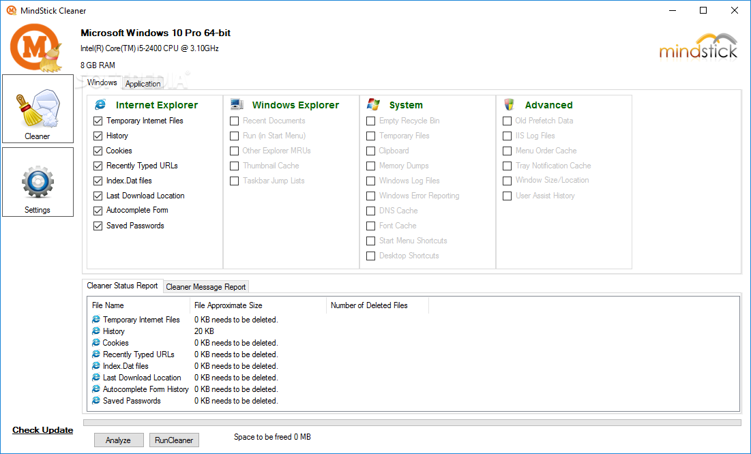Enable Thumbnail Cache checkbox
The height and width of the screenshot is (454, 751).
point(234,166)
